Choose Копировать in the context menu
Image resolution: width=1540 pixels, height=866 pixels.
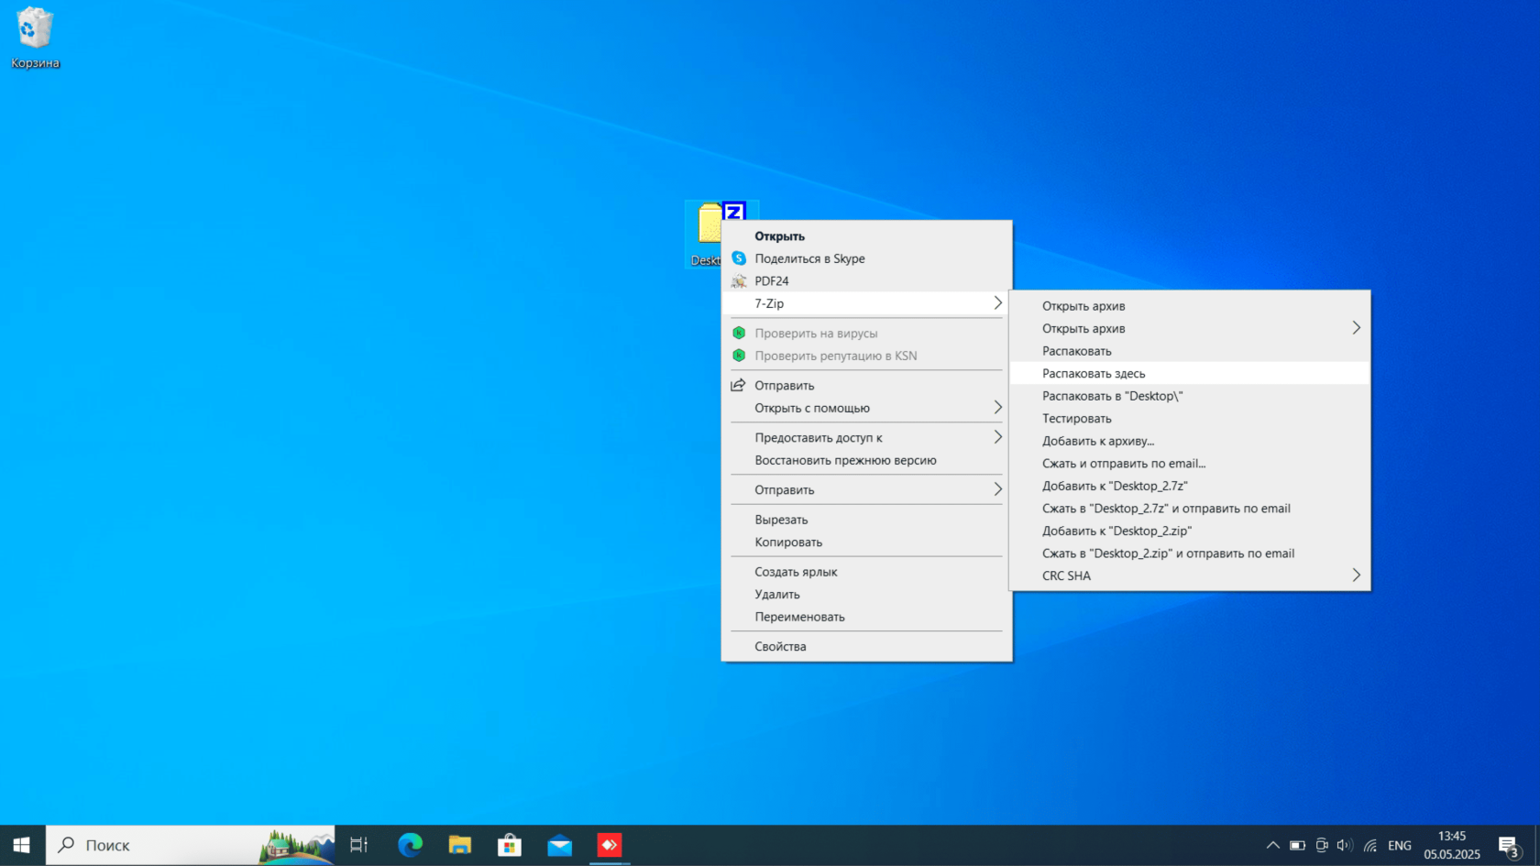tap(866, 542)
